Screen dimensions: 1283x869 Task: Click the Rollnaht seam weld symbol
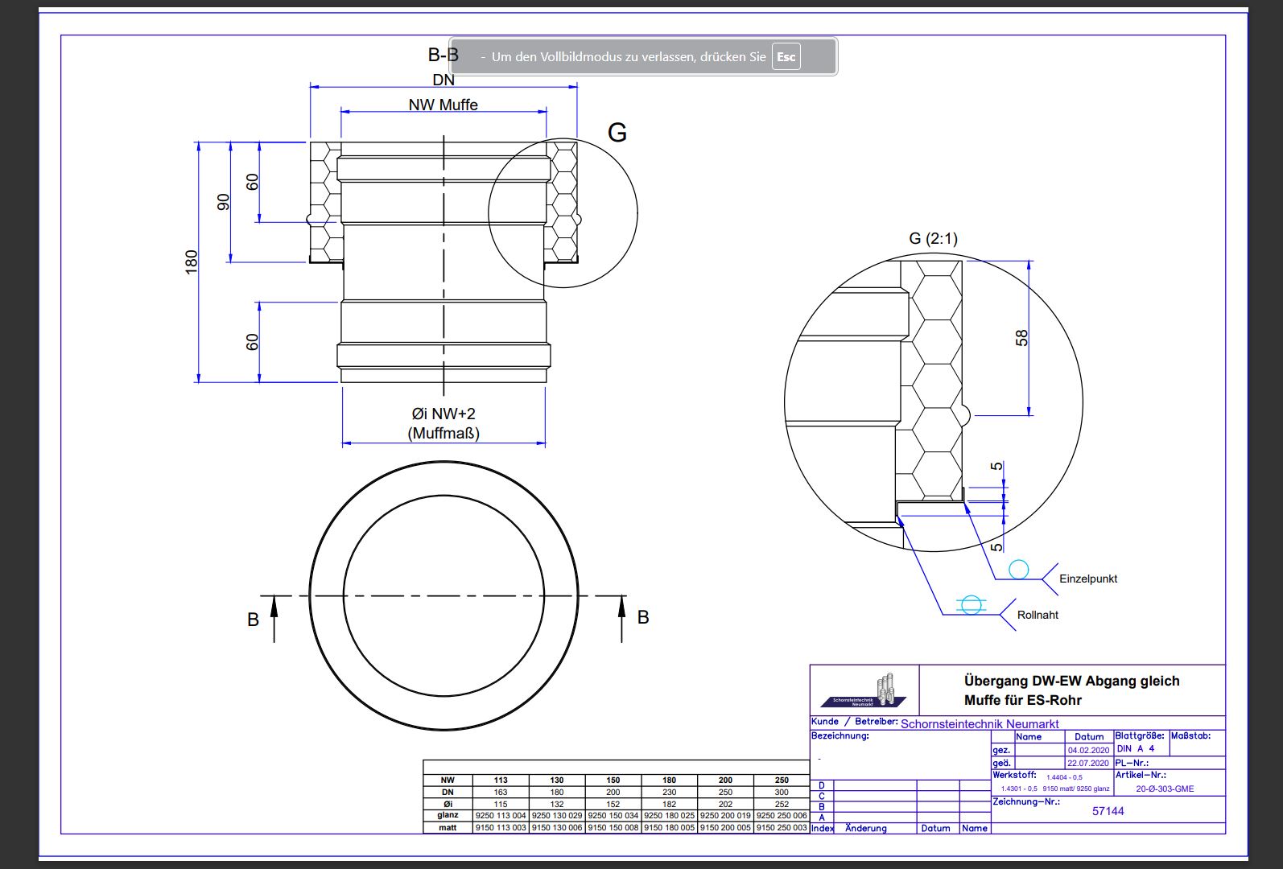[971, 605]
